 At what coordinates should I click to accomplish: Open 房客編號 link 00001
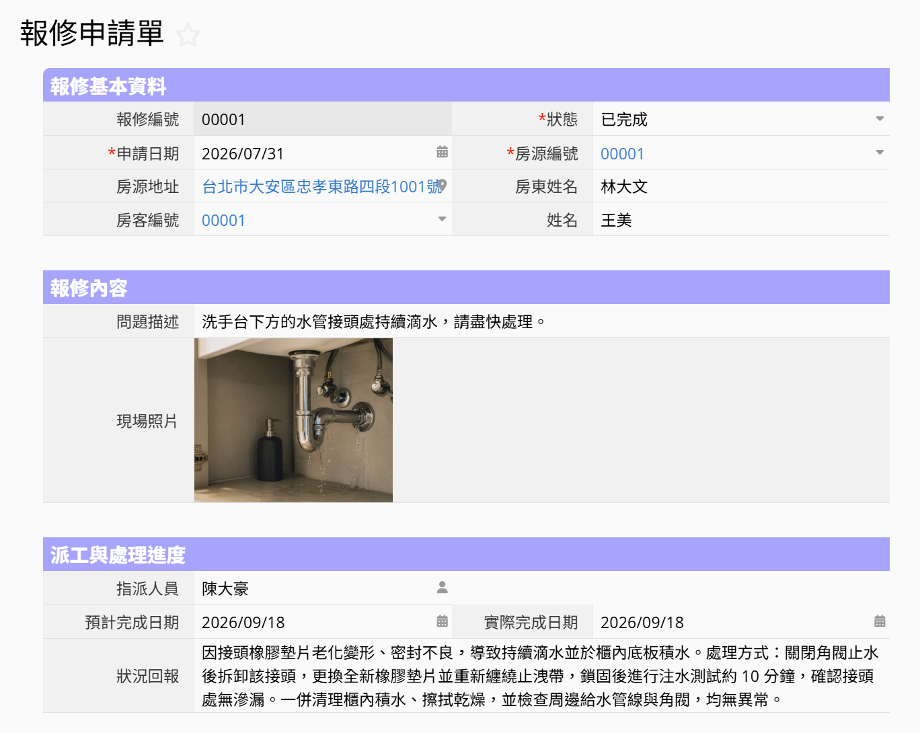(223, 221)
